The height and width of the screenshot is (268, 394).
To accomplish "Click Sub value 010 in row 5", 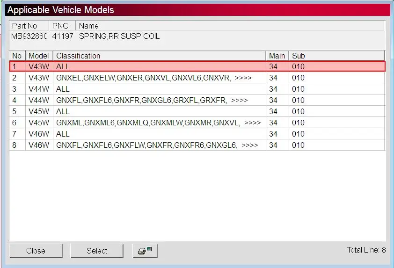I will 298,111.
